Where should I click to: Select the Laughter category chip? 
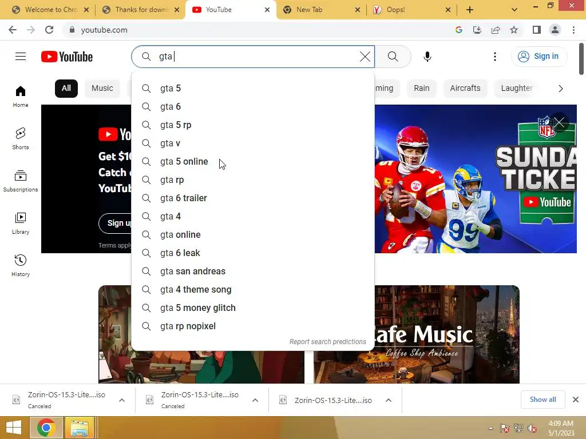(x=517, y=89)
